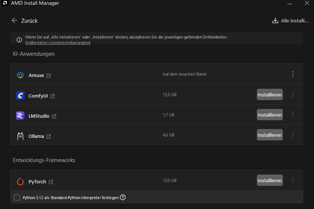The height and width of the screenshot is (209, 314).
Task: Install LMStudio with its Installieren button
Action: [x=270, y=115]
